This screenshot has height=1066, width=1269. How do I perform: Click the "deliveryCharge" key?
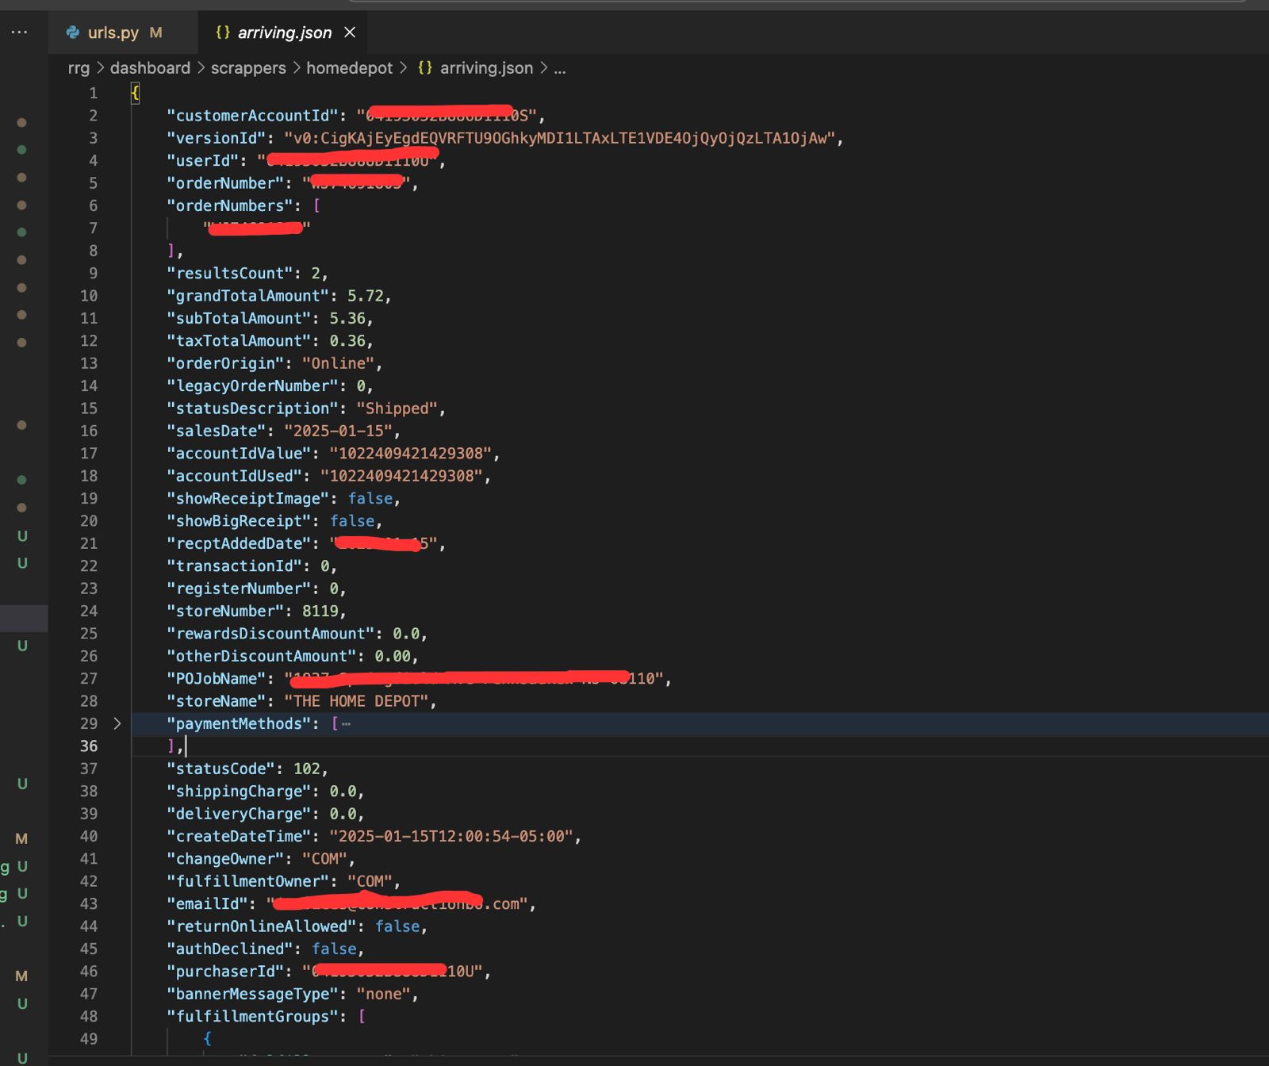(239, 814)
